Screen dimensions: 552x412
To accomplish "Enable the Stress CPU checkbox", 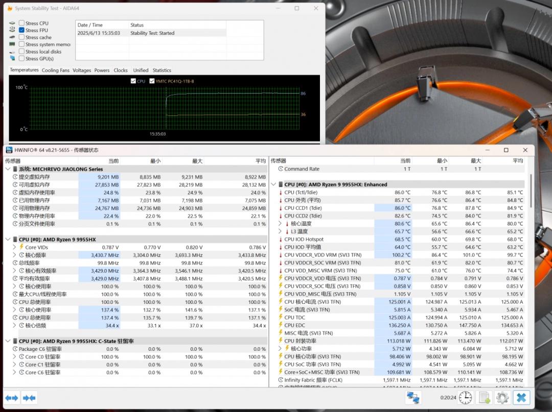I will 21,23.
